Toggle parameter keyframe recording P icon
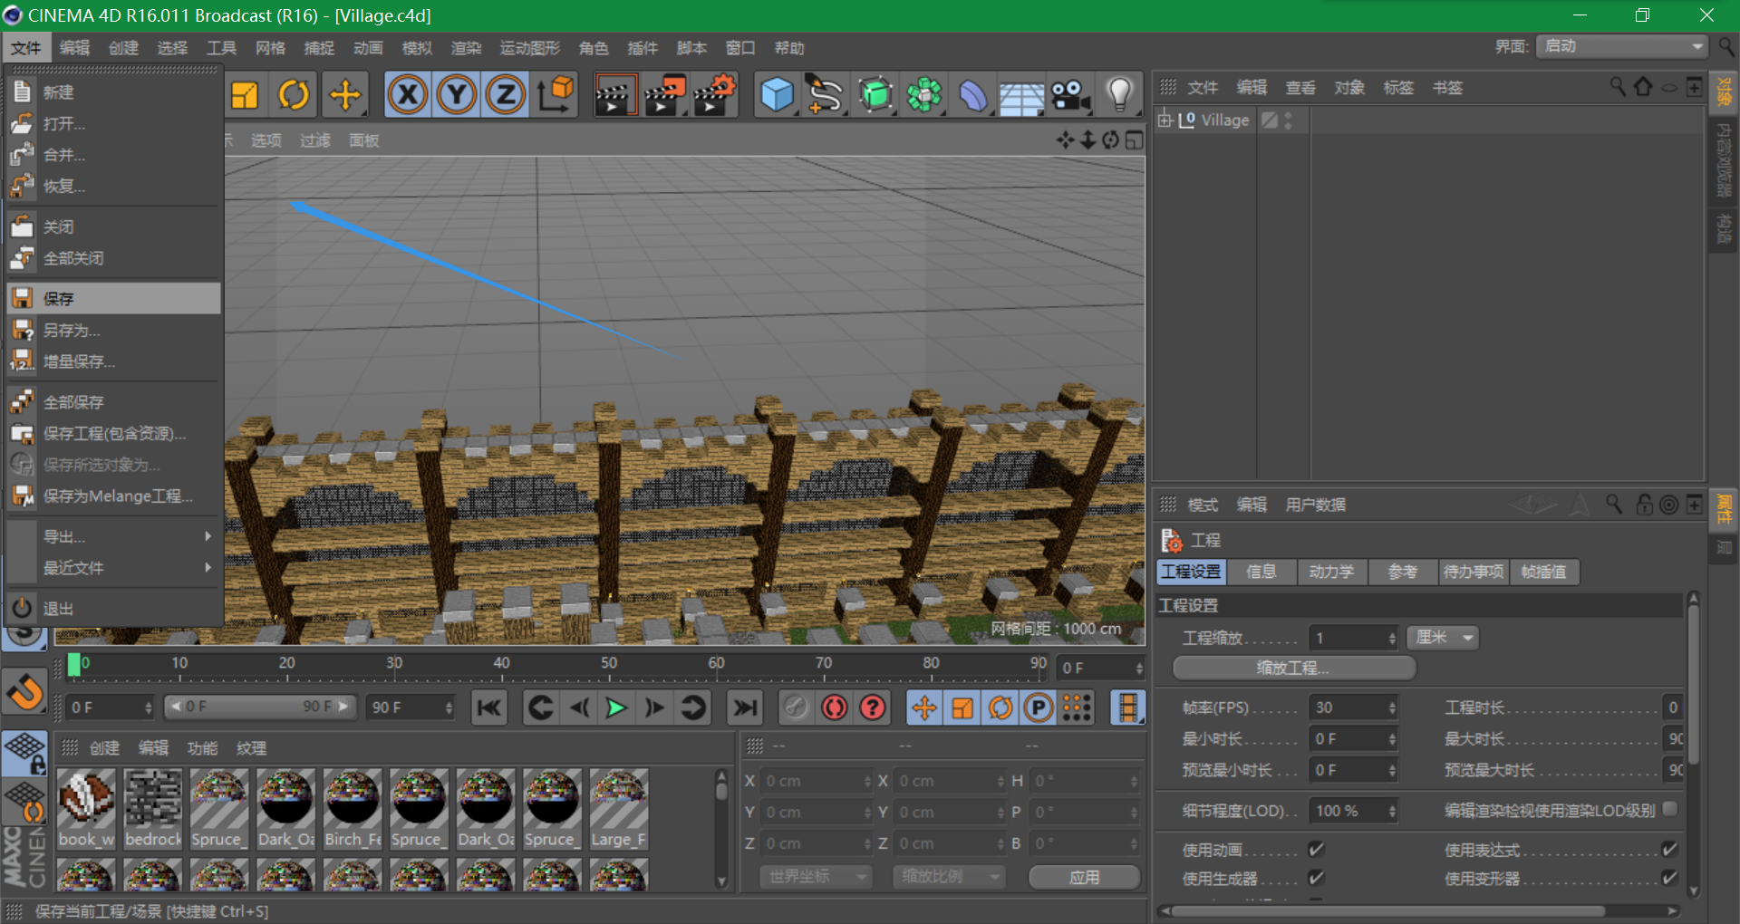 1039,707
